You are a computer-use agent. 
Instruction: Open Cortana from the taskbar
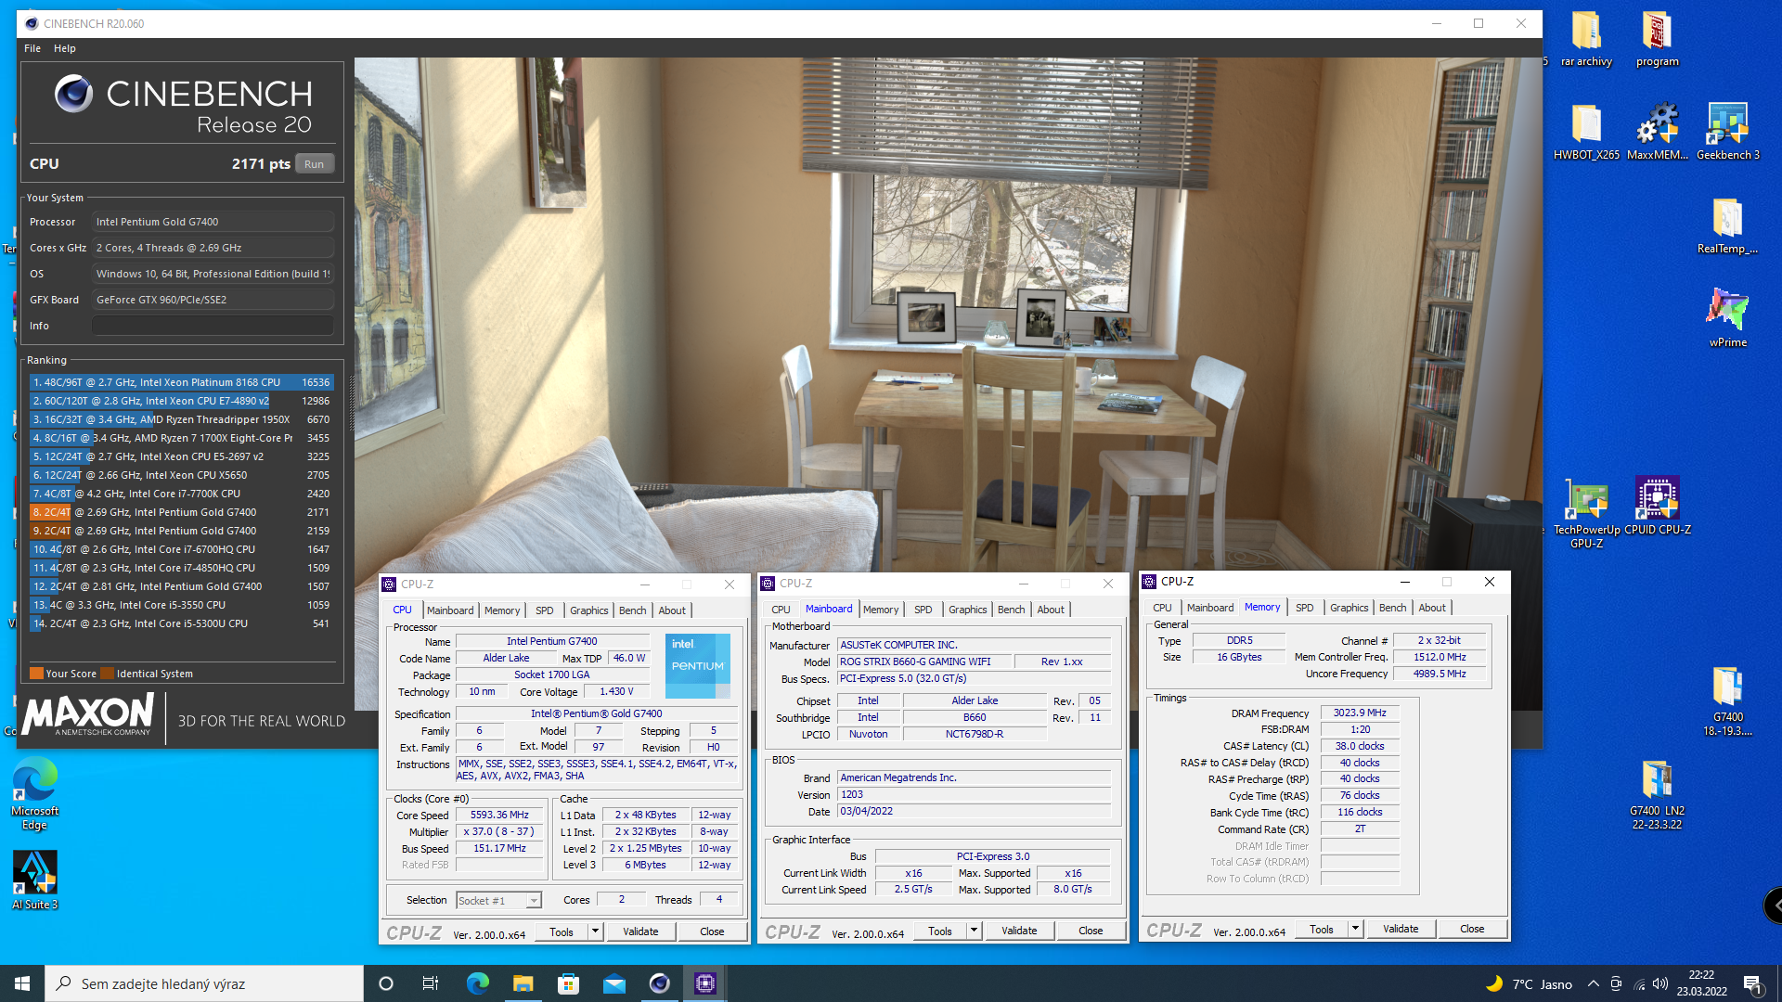(x=386, y=983)
